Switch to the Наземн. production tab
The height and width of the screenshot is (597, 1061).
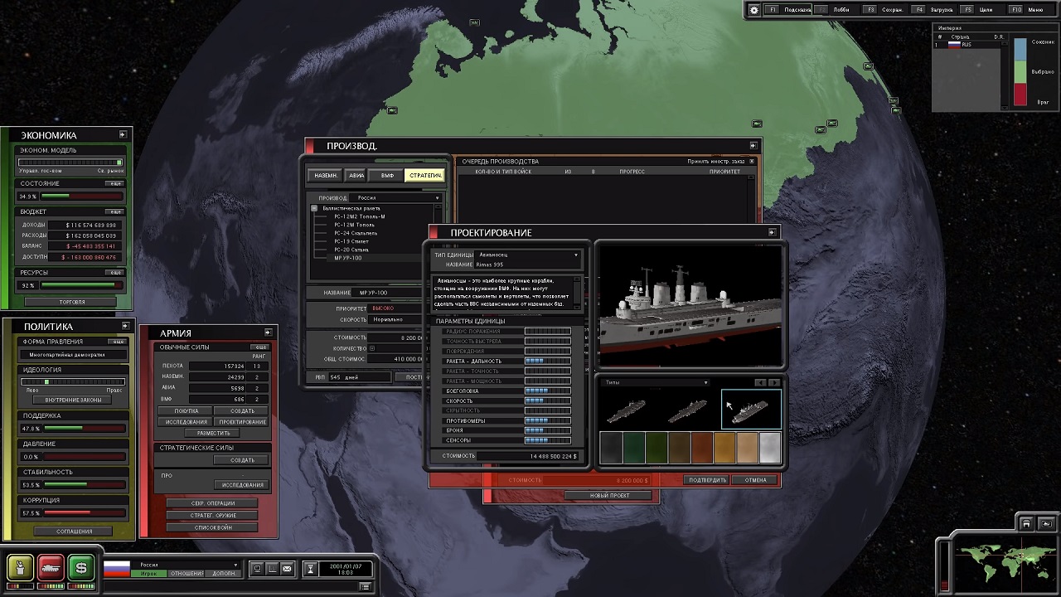(326, 176)
